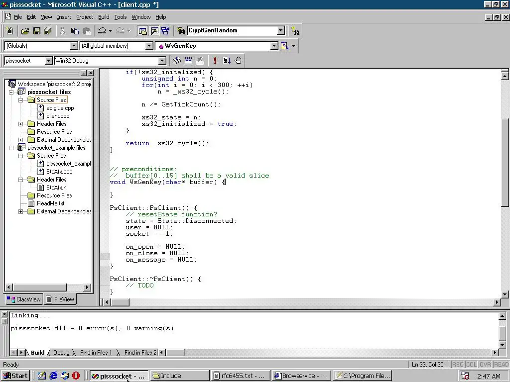This screenshot has height=382, width=510.
Task: Click the Build project icon
Action: [x=188, y=60]
